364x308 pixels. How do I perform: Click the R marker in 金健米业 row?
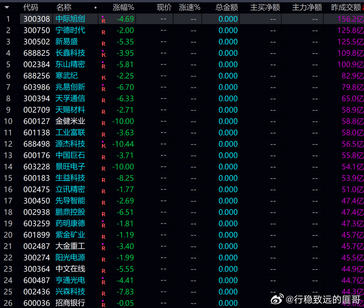(x=103, y=123)
